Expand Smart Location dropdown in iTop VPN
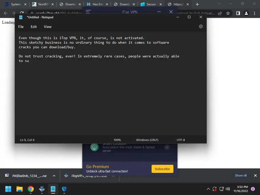The height and width of the screenshot is (195, 260). coord(167,147)
